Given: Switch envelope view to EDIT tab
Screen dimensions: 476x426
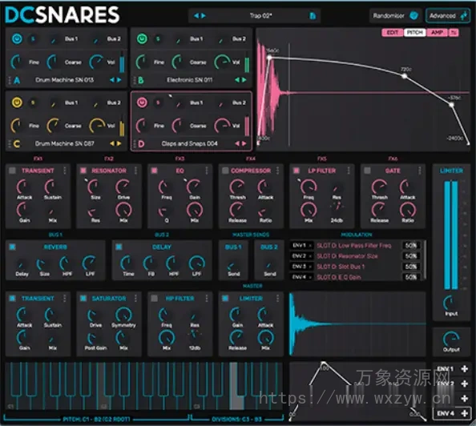Looking at the screenshot, I should click(392, 33).
